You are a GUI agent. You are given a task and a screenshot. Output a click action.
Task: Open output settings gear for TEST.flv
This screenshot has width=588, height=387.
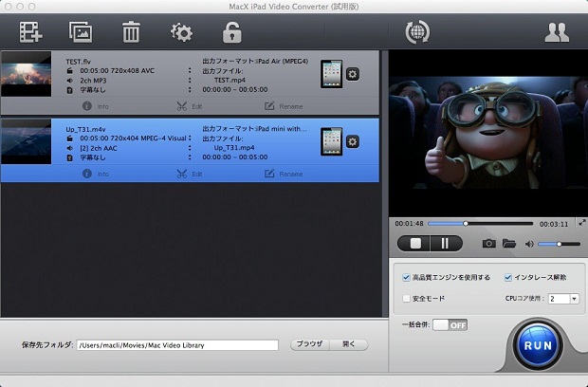(x=352, y=74)
